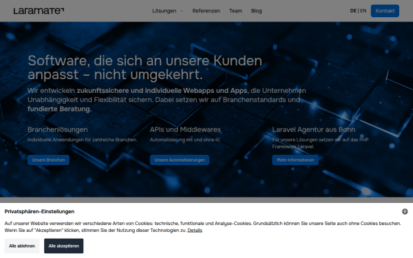
Task: Open the Lösungen menu item
Action: 164,11
